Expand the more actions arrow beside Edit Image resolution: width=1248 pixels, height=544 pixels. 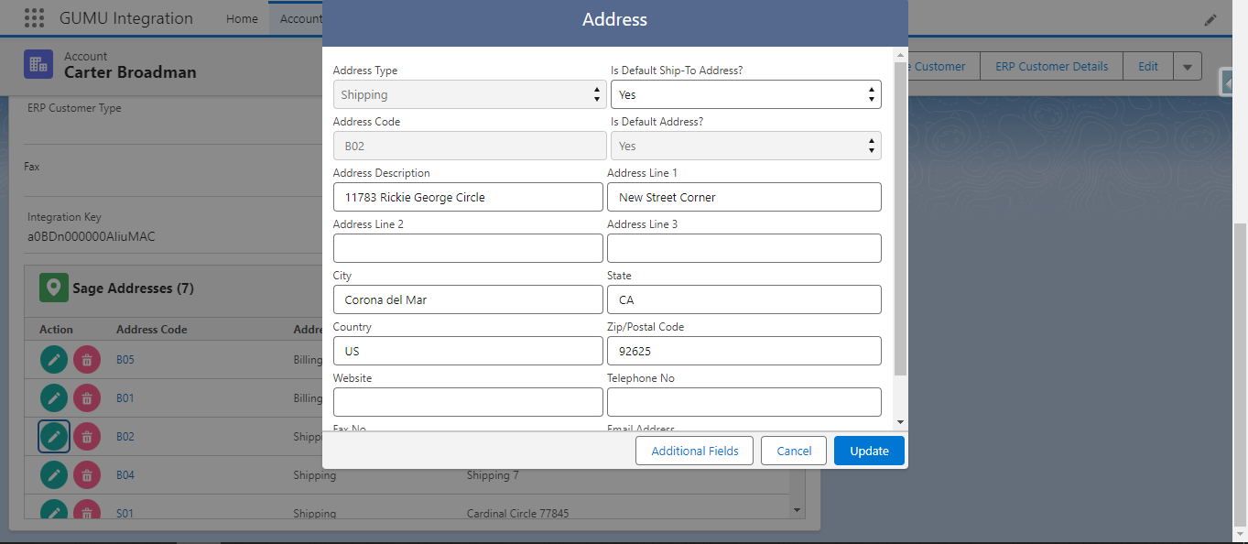pyautogui.click(x=1188, y=66)
